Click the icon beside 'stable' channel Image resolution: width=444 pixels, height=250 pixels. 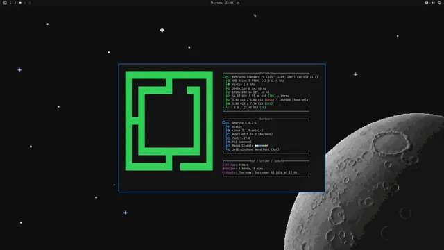(x=228, y=126)
